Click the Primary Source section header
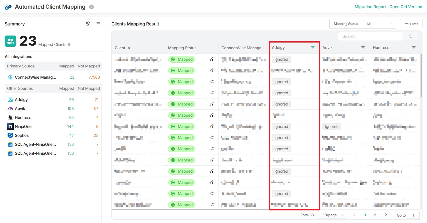Viewport: 427px width, 223px height. (53, 66)
